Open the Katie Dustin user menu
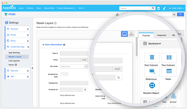 tap(176, 8)
